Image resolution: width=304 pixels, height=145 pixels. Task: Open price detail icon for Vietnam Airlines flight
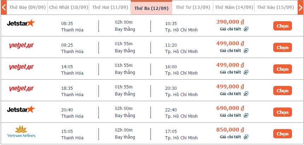pos(246,137)
